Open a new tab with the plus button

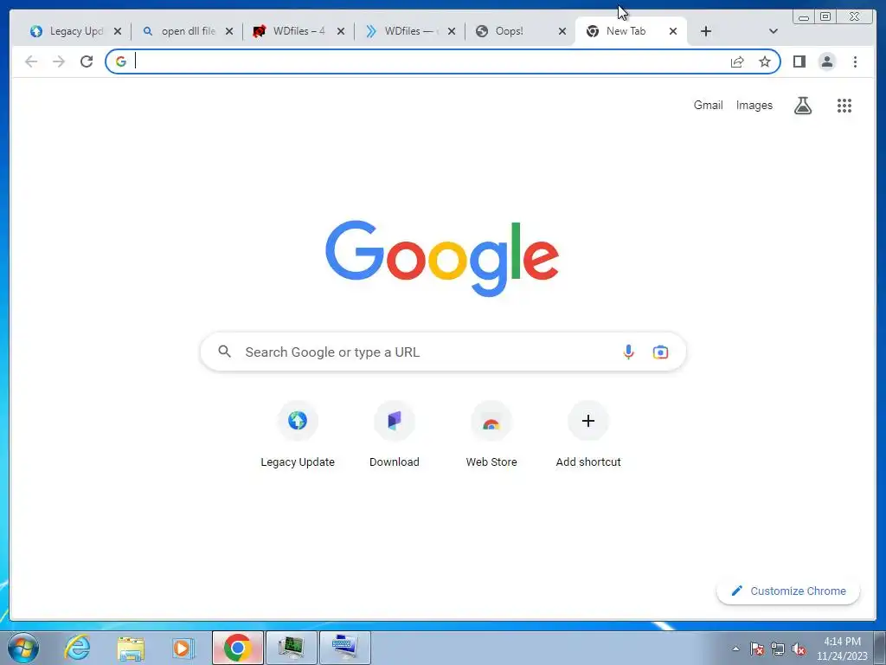point(706,31)
